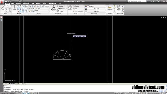Switch to the Parametric ribbon tab
Viewport: 167px width, 94px height.
26,3
